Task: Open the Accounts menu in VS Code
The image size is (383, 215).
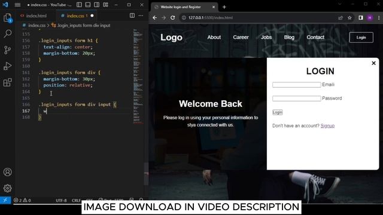Action: click(x=8, y=172)
